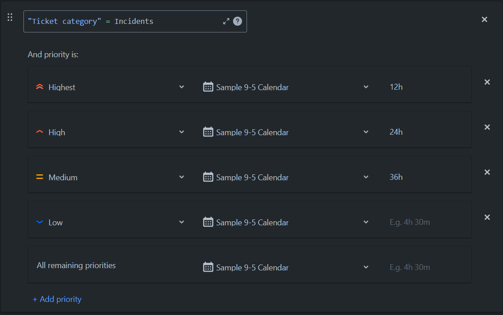503x315 pixels.
Task: Open JQL syntax help icon
Action: (238, 21)
